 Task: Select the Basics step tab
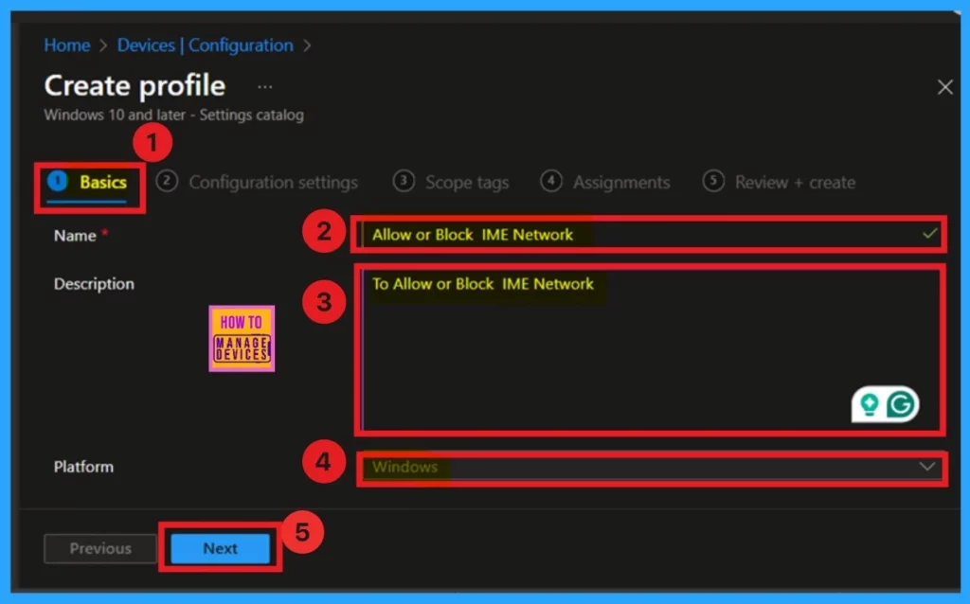click(88, 183)
